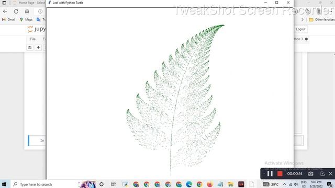This screenshot has height=188, width=335.
Task: Expand the bookmarks overflow chevron
Action: 303,19
